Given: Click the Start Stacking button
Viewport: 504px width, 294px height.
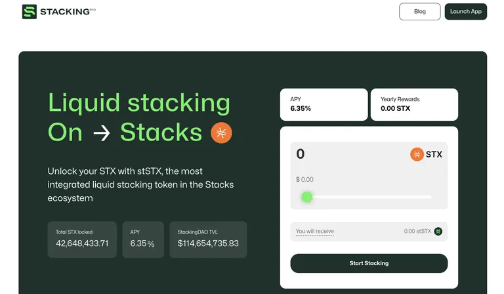Looking at the screenshot, I should pyautogui.click(x=369, y=263).
